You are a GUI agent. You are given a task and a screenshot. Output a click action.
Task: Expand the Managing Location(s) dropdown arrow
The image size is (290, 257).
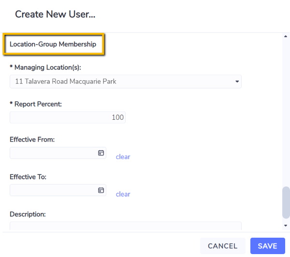[237, 82]
